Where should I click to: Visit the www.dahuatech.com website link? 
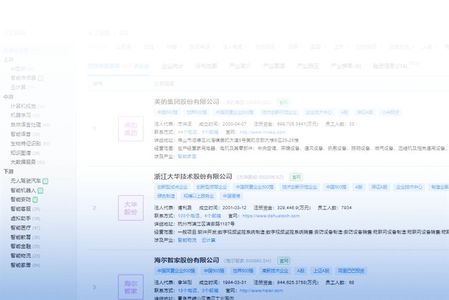(x=271, y=216)
